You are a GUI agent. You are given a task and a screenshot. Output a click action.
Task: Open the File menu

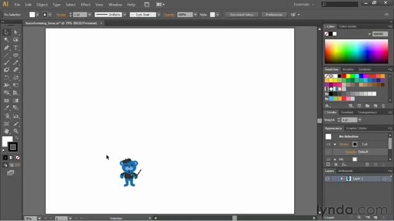[x=17, y=4]
